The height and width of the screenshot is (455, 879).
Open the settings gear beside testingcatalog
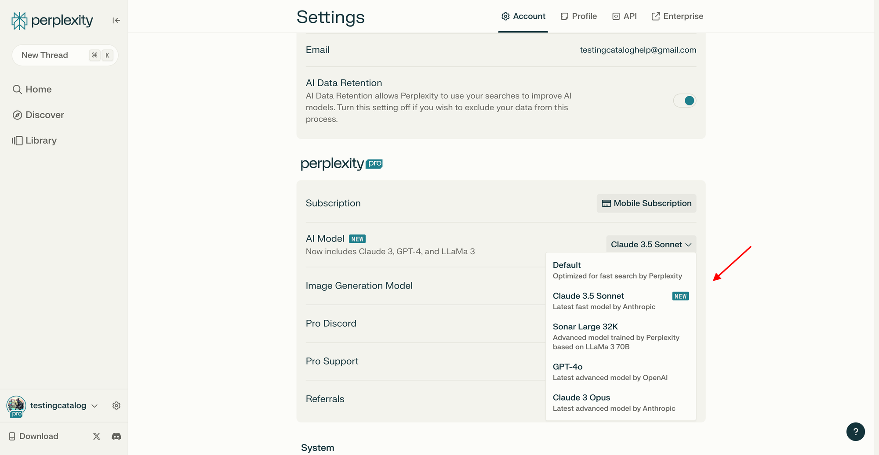(x=116, y=405)
